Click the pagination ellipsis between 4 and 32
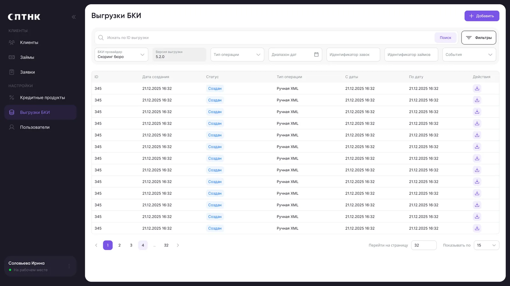 (x=155, y=245)
